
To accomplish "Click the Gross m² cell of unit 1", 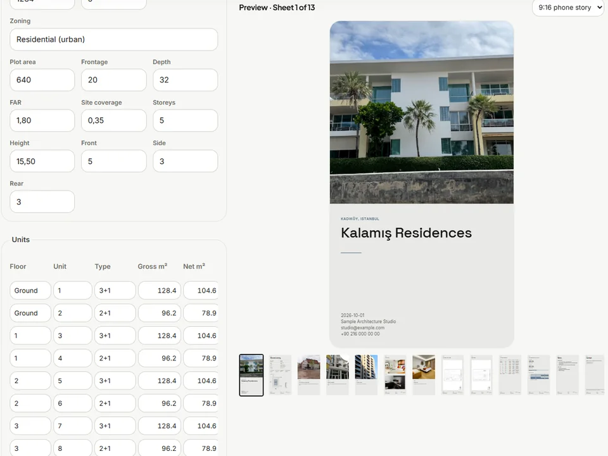I will [160, 291].
